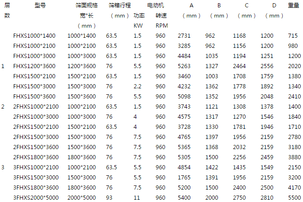303x202 pixels.
Task: Select the 11 power value cell
Action: point(136,197)
